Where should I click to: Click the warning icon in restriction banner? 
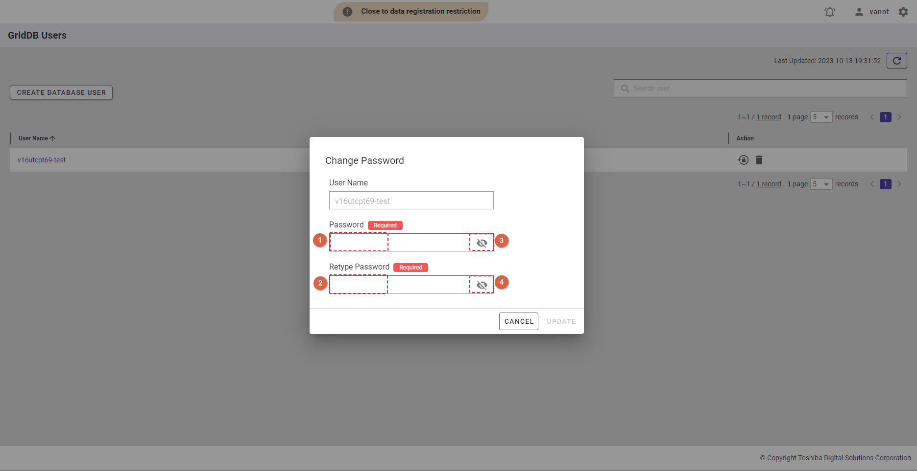[x=347, y=12]
